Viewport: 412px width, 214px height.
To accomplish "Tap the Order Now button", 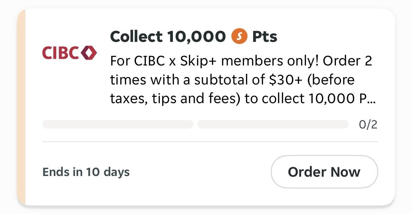I will [324, 172].
